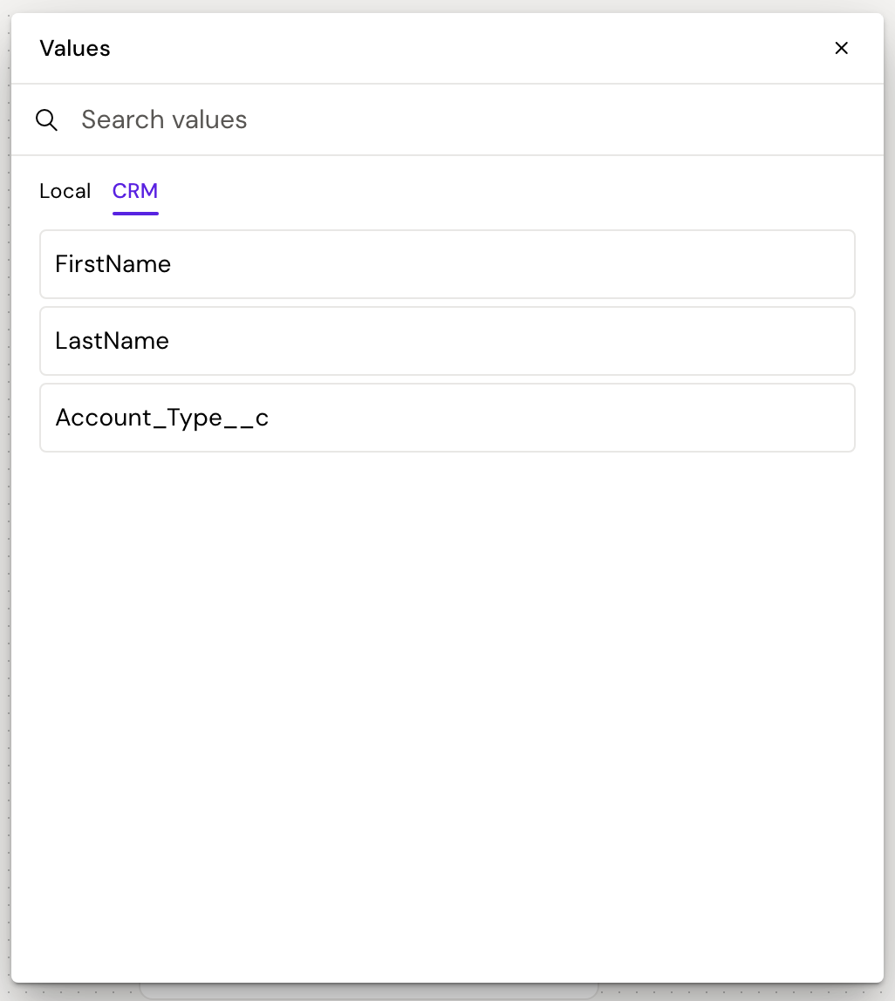Open Local values list

coord(65,192)
